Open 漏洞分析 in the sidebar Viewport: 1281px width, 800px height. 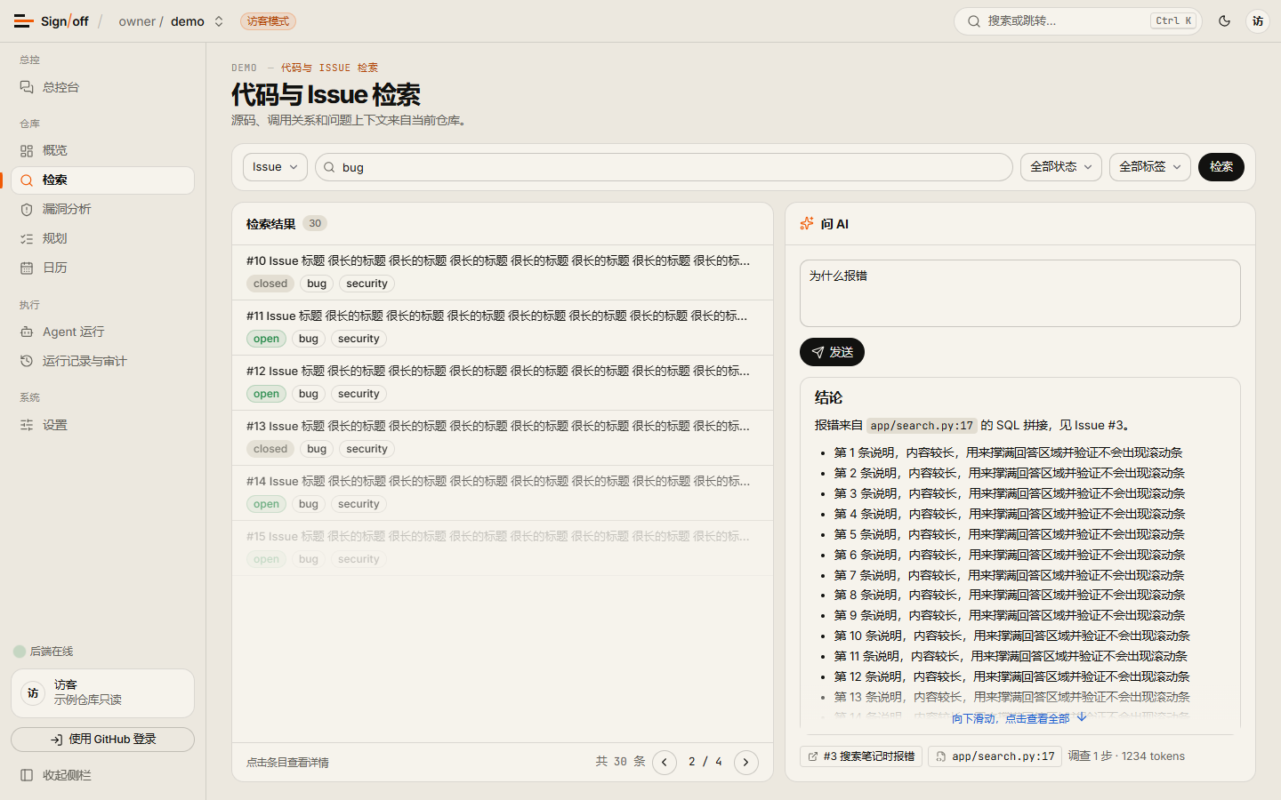point(102,210)
